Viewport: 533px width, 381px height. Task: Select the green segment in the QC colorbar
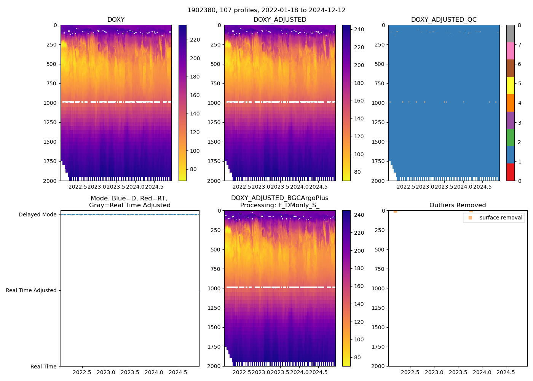coord(510,138)
